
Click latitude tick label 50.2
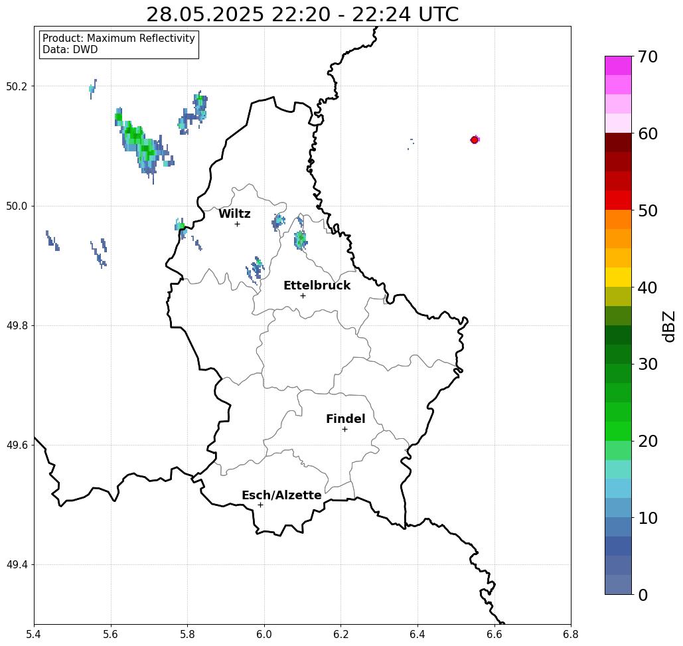(x=17, y=86)
